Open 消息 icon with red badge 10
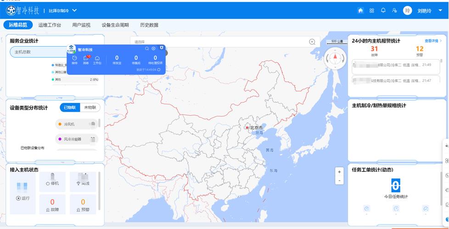The width and height of the screenshot is (449, 229). click(x=86, y=59)
